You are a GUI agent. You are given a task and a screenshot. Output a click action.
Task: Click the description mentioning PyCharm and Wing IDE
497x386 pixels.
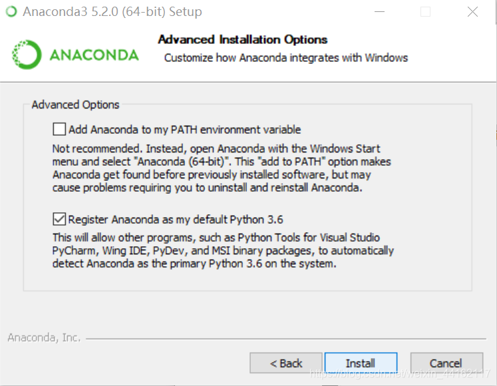pos(223,250)
